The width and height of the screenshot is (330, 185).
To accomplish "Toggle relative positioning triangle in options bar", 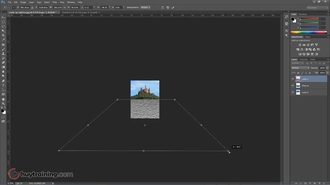I will (x=32, y=8).
